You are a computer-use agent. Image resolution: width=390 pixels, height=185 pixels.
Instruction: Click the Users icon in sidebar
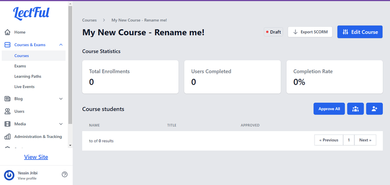(x=7, y=111)
